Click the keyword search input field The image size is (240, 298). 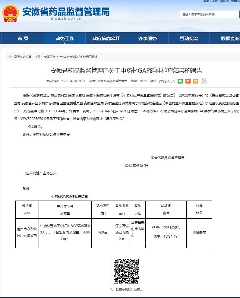point(209,15)
